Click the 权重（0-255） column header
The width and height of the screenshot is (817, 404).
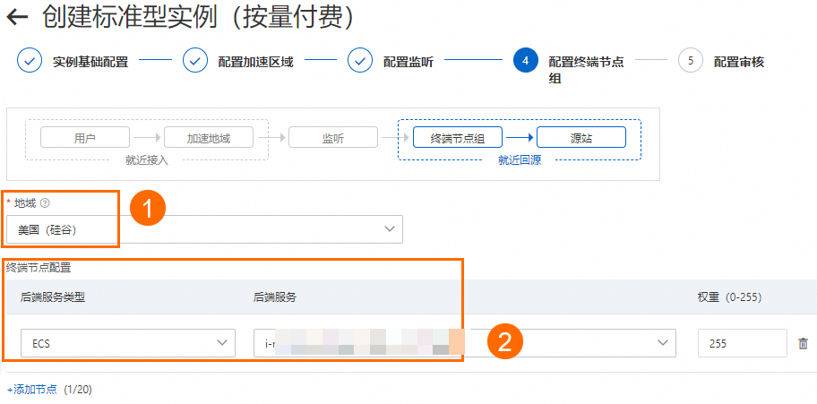(729, 297)
